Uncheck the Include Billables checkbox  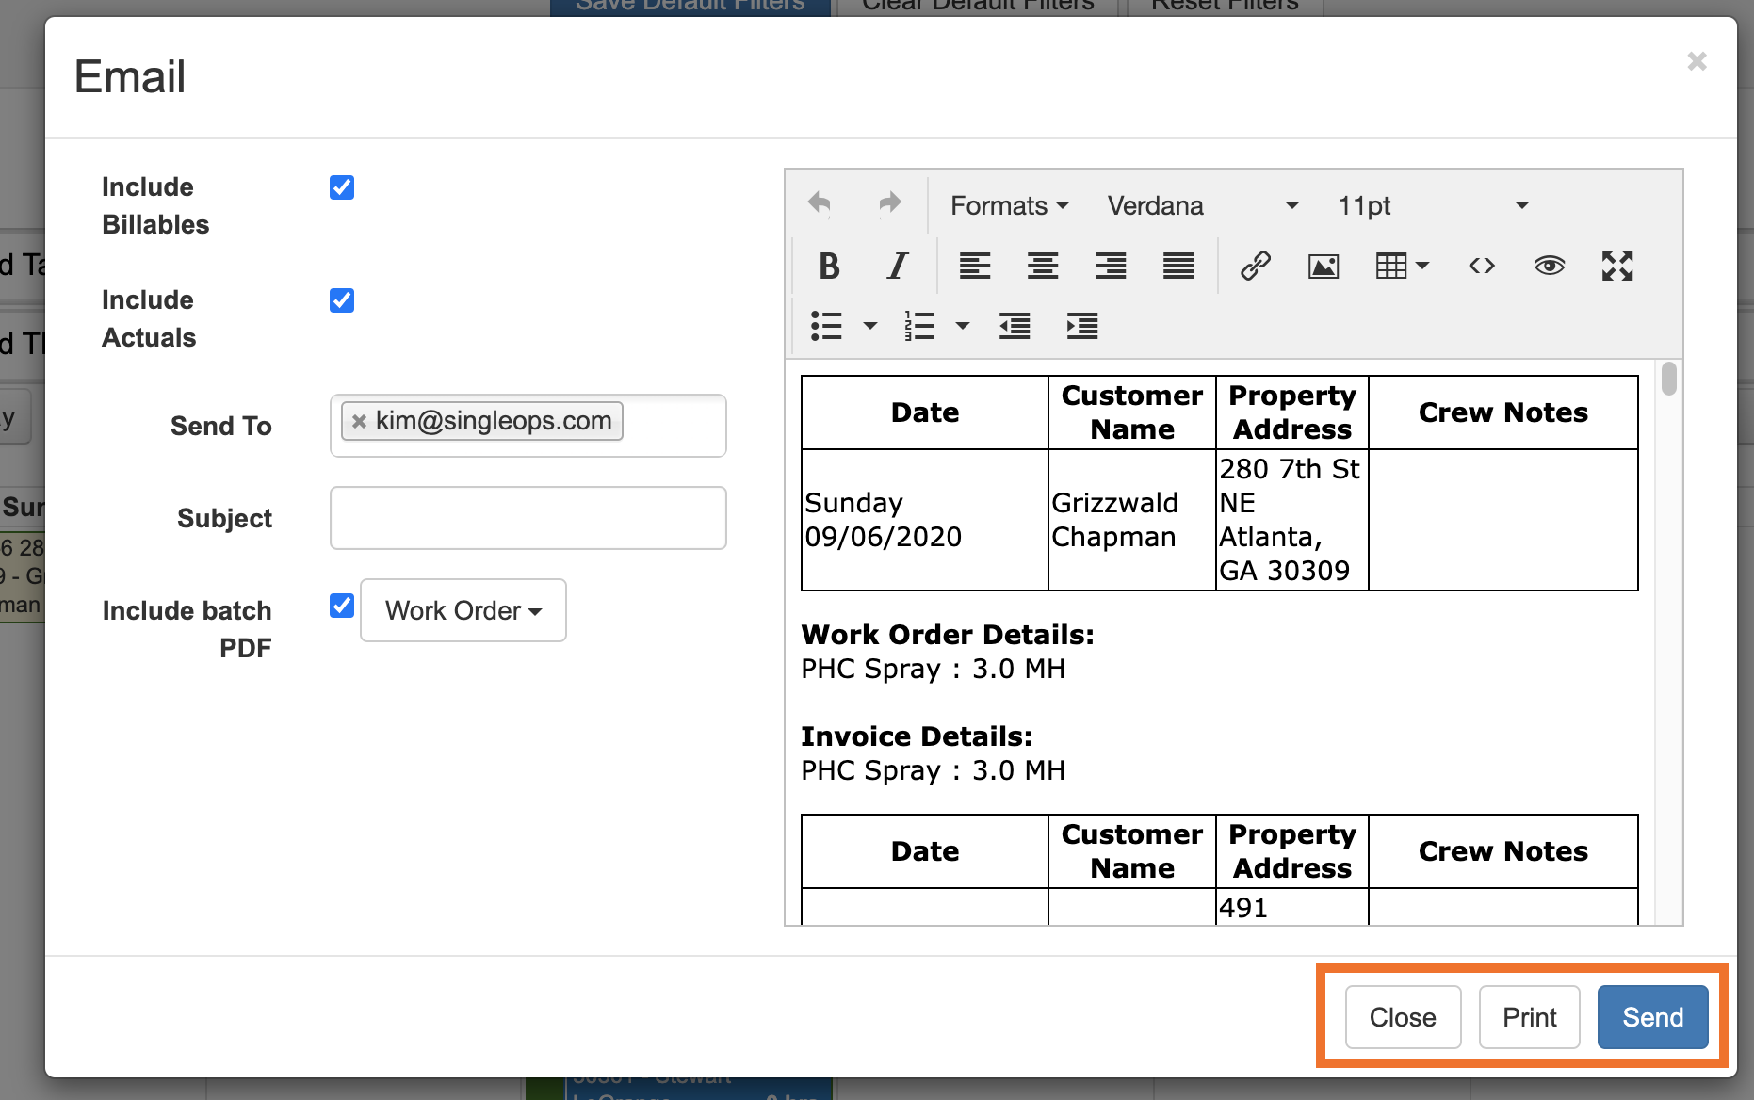(x=342, y=187)
